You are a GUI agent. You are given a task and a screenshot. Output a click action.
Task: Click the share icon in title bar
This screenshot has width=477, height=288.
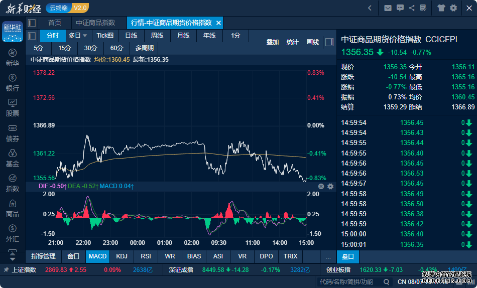[x=412, y=8]
